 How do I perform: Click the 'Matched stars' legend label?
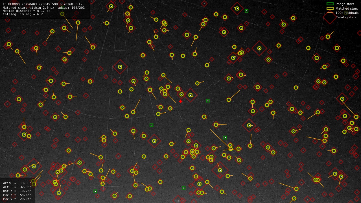point(347,8)
